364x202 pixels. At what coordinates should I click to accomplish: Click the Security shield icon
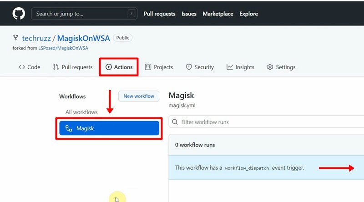tap(189, 67)
